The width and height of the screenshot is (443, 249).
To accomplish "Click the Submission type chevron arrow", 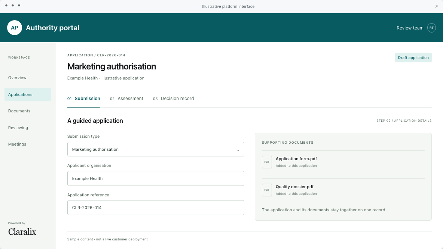I will 238,150.
